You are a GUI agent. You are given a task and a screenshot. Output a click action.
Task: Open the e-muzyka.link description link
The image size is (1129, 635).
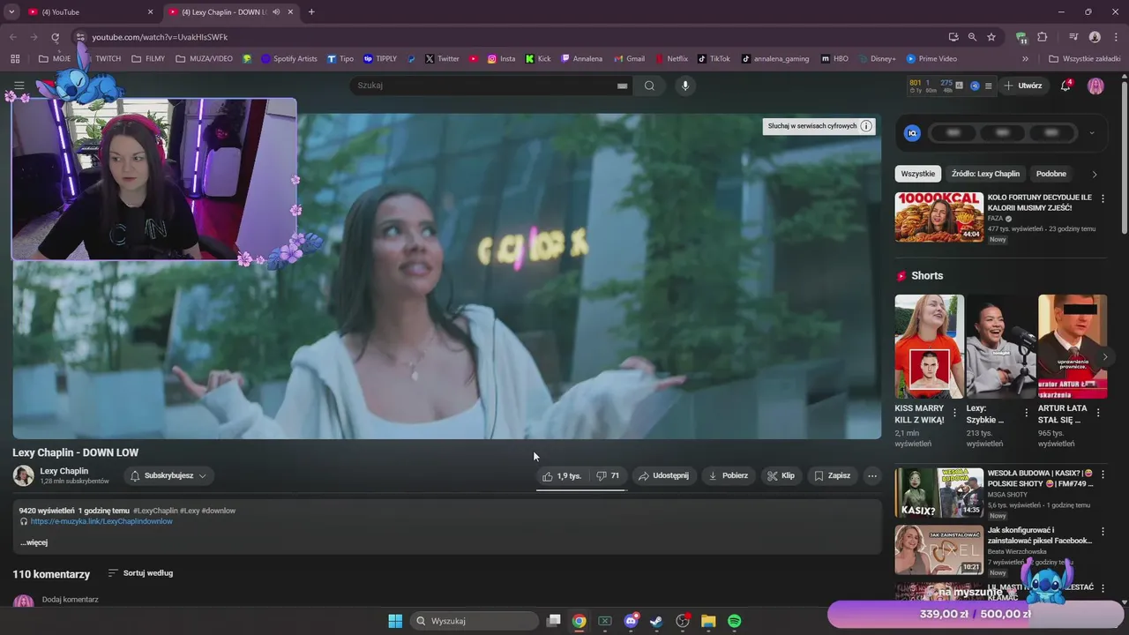101,521
